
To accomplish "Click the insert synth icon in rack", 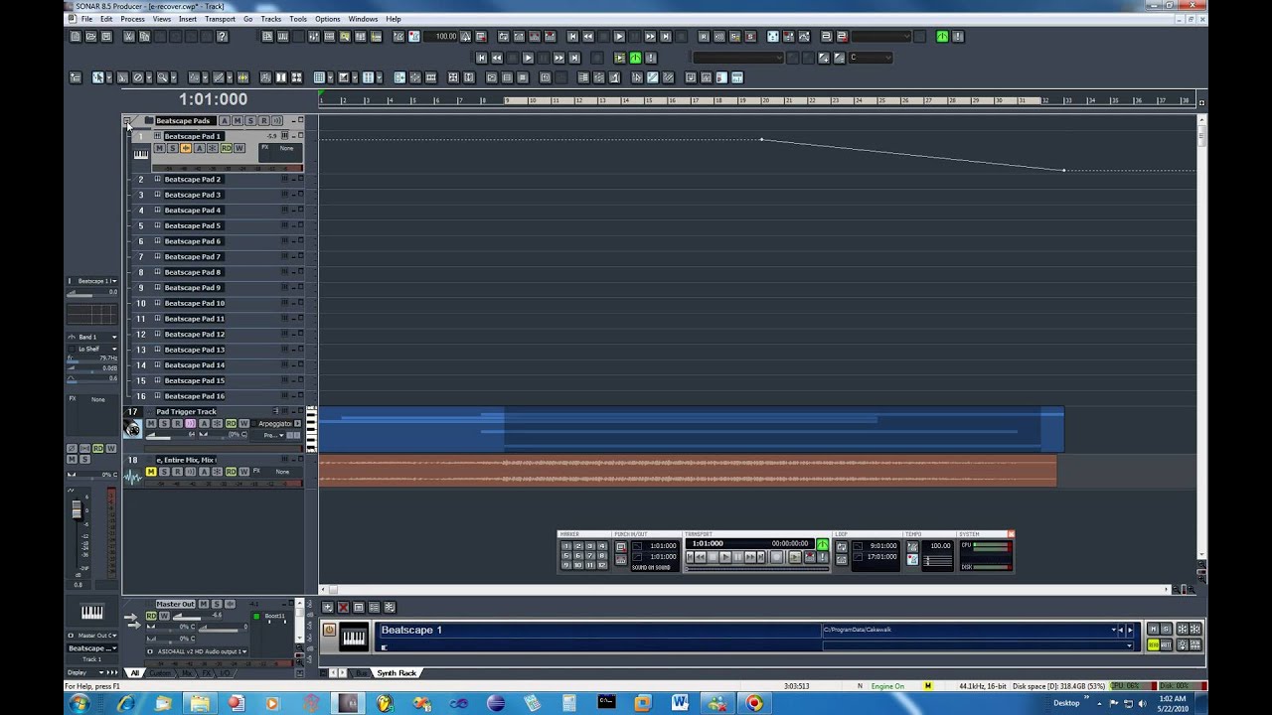I will point(327,608).
